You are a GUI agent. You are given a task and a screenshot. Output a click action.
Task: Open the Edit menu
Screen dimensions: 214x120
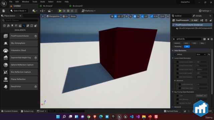17,2
